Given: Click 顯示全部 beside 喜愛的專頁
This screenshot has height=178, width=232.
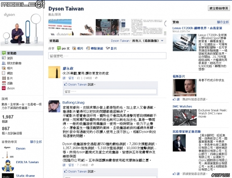Looking at the screenshot, I should pos(36,142).
